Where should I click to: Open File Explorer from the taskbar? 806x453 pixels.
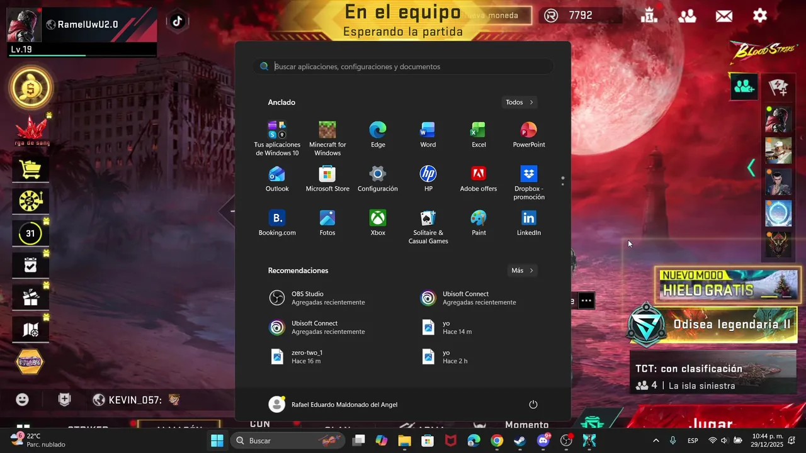[x=404, y=440]
